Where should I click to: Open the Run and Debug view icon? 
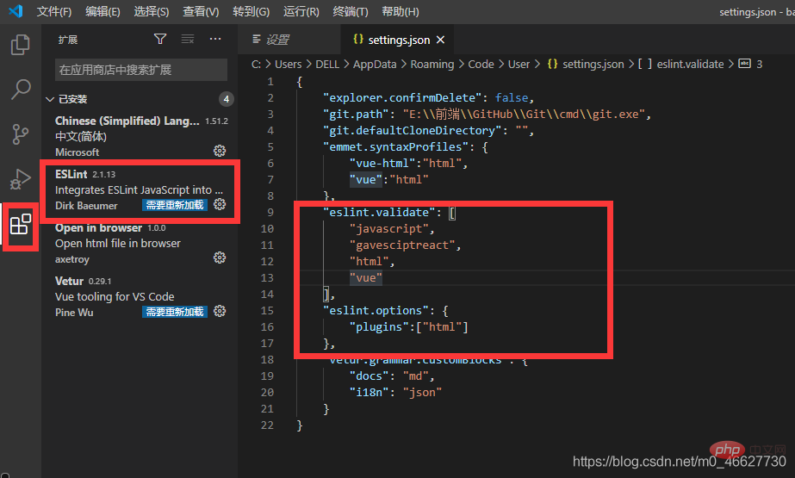pos(21,179)
